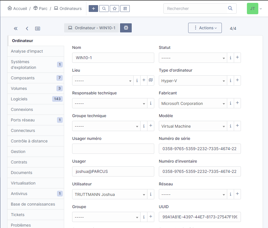
Task: Switch to the Logiciels tab
Action: pos(19,99)
